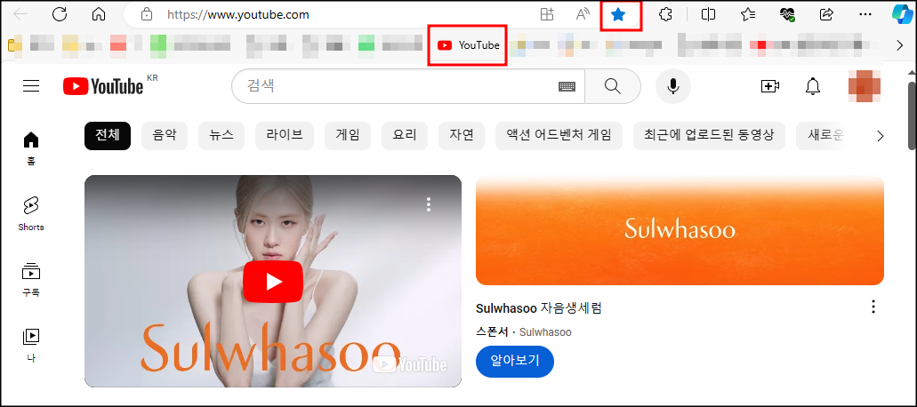Open ad options three-dot menu
The image size is (917, 407).
[873, 307]
